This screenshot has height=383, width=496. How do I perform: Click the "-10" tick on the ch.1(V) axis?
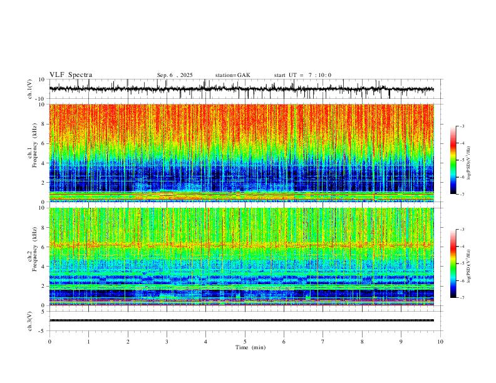[41, 99]
